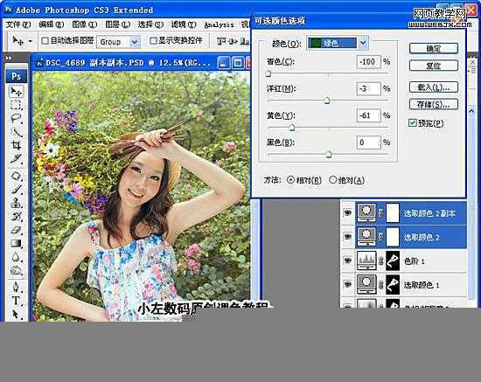Select the Pen tool

16,288
